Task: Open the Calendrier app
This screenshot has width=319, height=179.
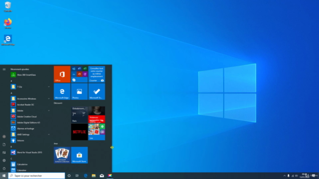Action: point(30,170)
